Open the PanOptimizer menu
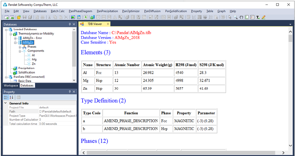The width and height of the screenshot is (295, 156). click(131, 11)
